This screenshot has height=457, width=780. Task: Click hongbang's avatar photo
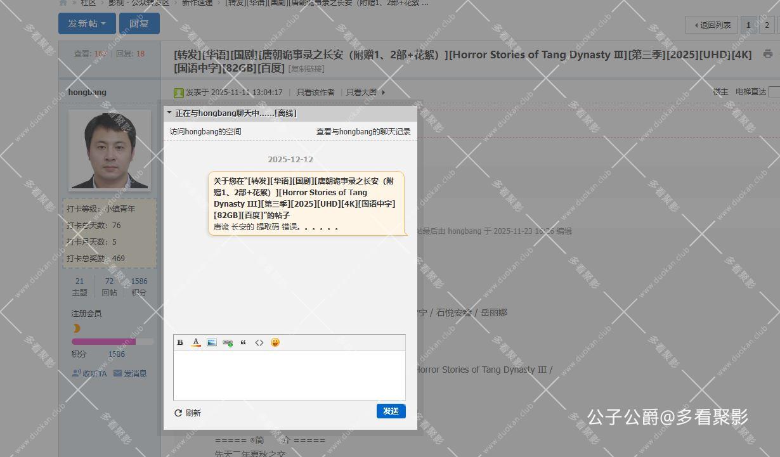pyautogui.click(x=110, y=150)
